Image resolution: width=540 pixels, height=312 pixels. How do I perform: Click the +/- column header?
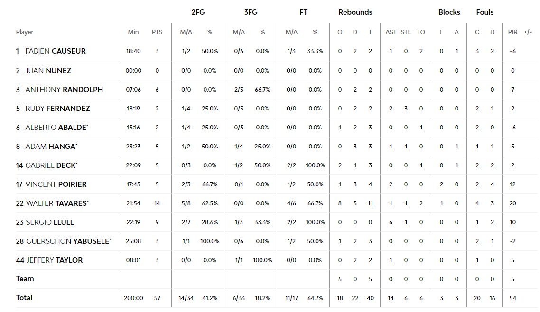[x=528, y=32]
